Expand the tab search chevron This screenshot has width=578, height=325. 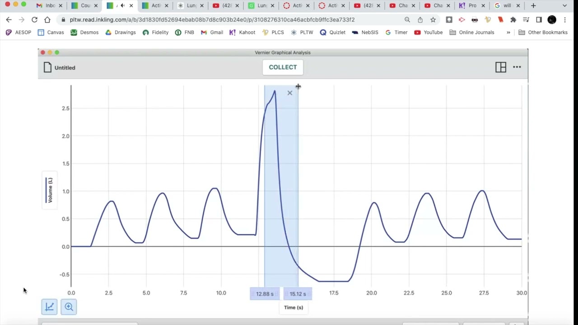tap(565, 5)
